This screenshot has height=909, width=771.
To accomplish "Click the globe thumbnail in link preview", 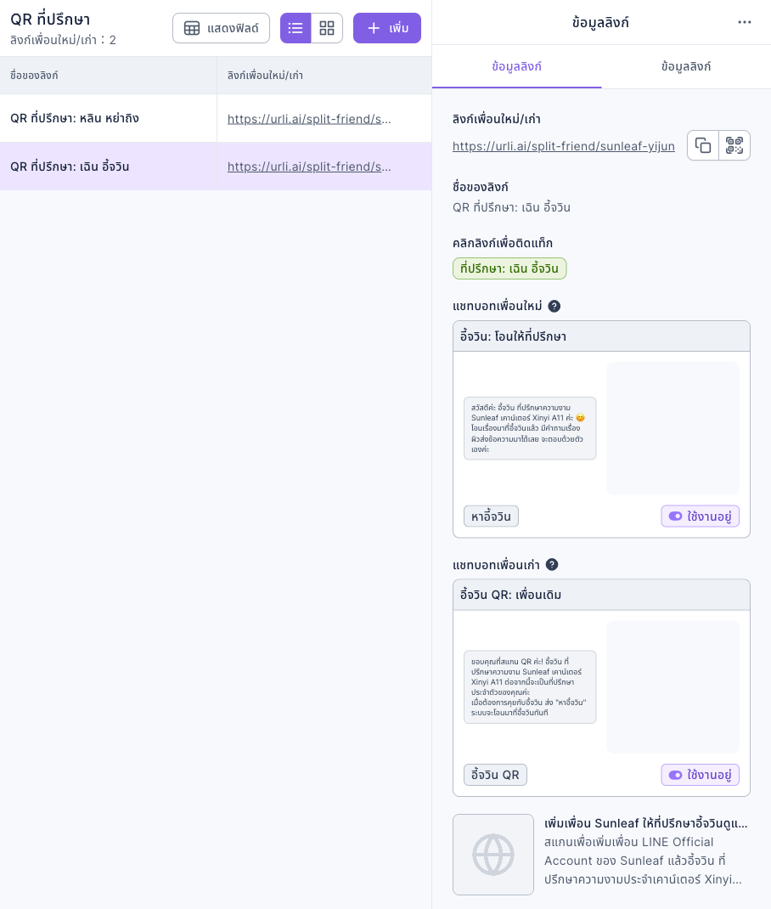I will (493, 855).
